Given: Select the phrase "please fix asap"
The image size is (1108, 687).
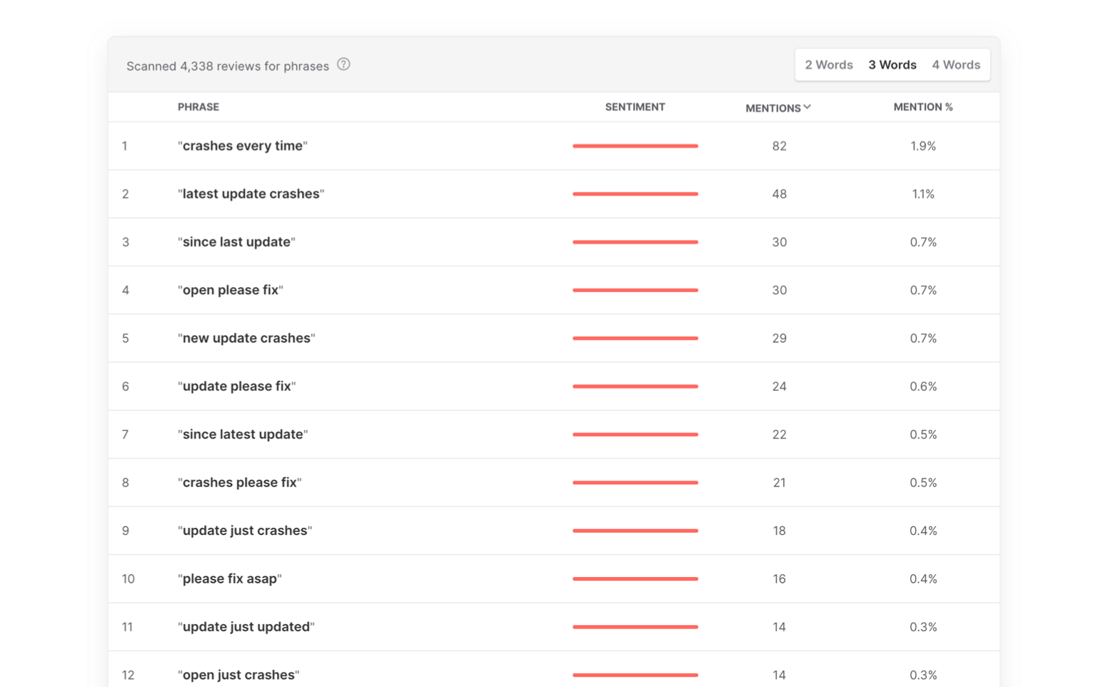Looking at the screenshot, I should [230, 578].
